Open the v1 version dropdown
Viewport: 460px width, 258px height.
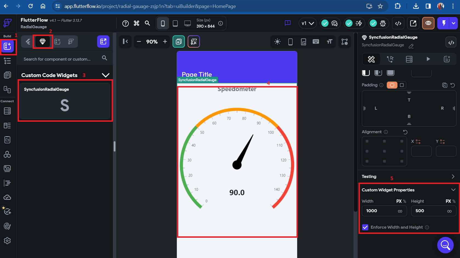coord(308,23)
